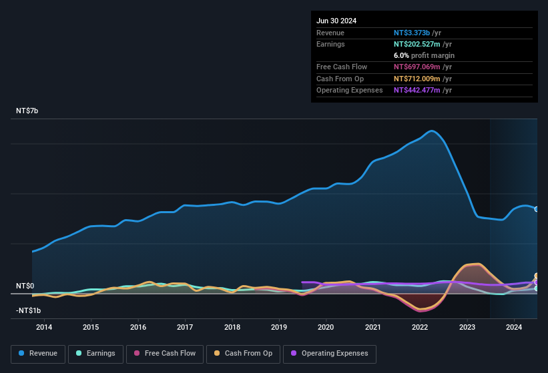This screenshot has width=548, height=373.
Task: Toggle the Cash From Op legend button
Action: point(243,354)
